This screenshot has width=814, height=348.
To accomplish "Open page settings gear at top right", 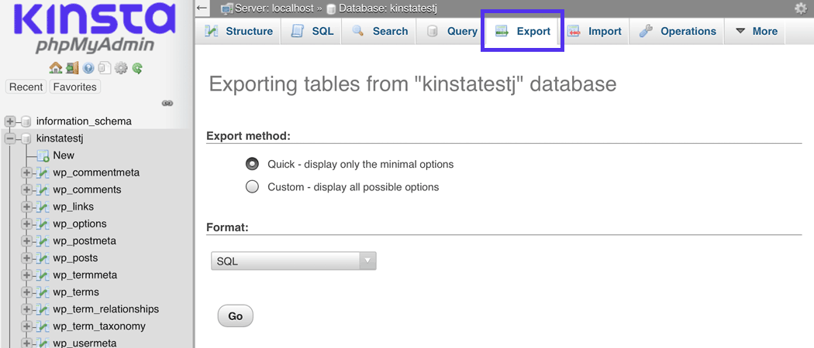I will point(800,9).
